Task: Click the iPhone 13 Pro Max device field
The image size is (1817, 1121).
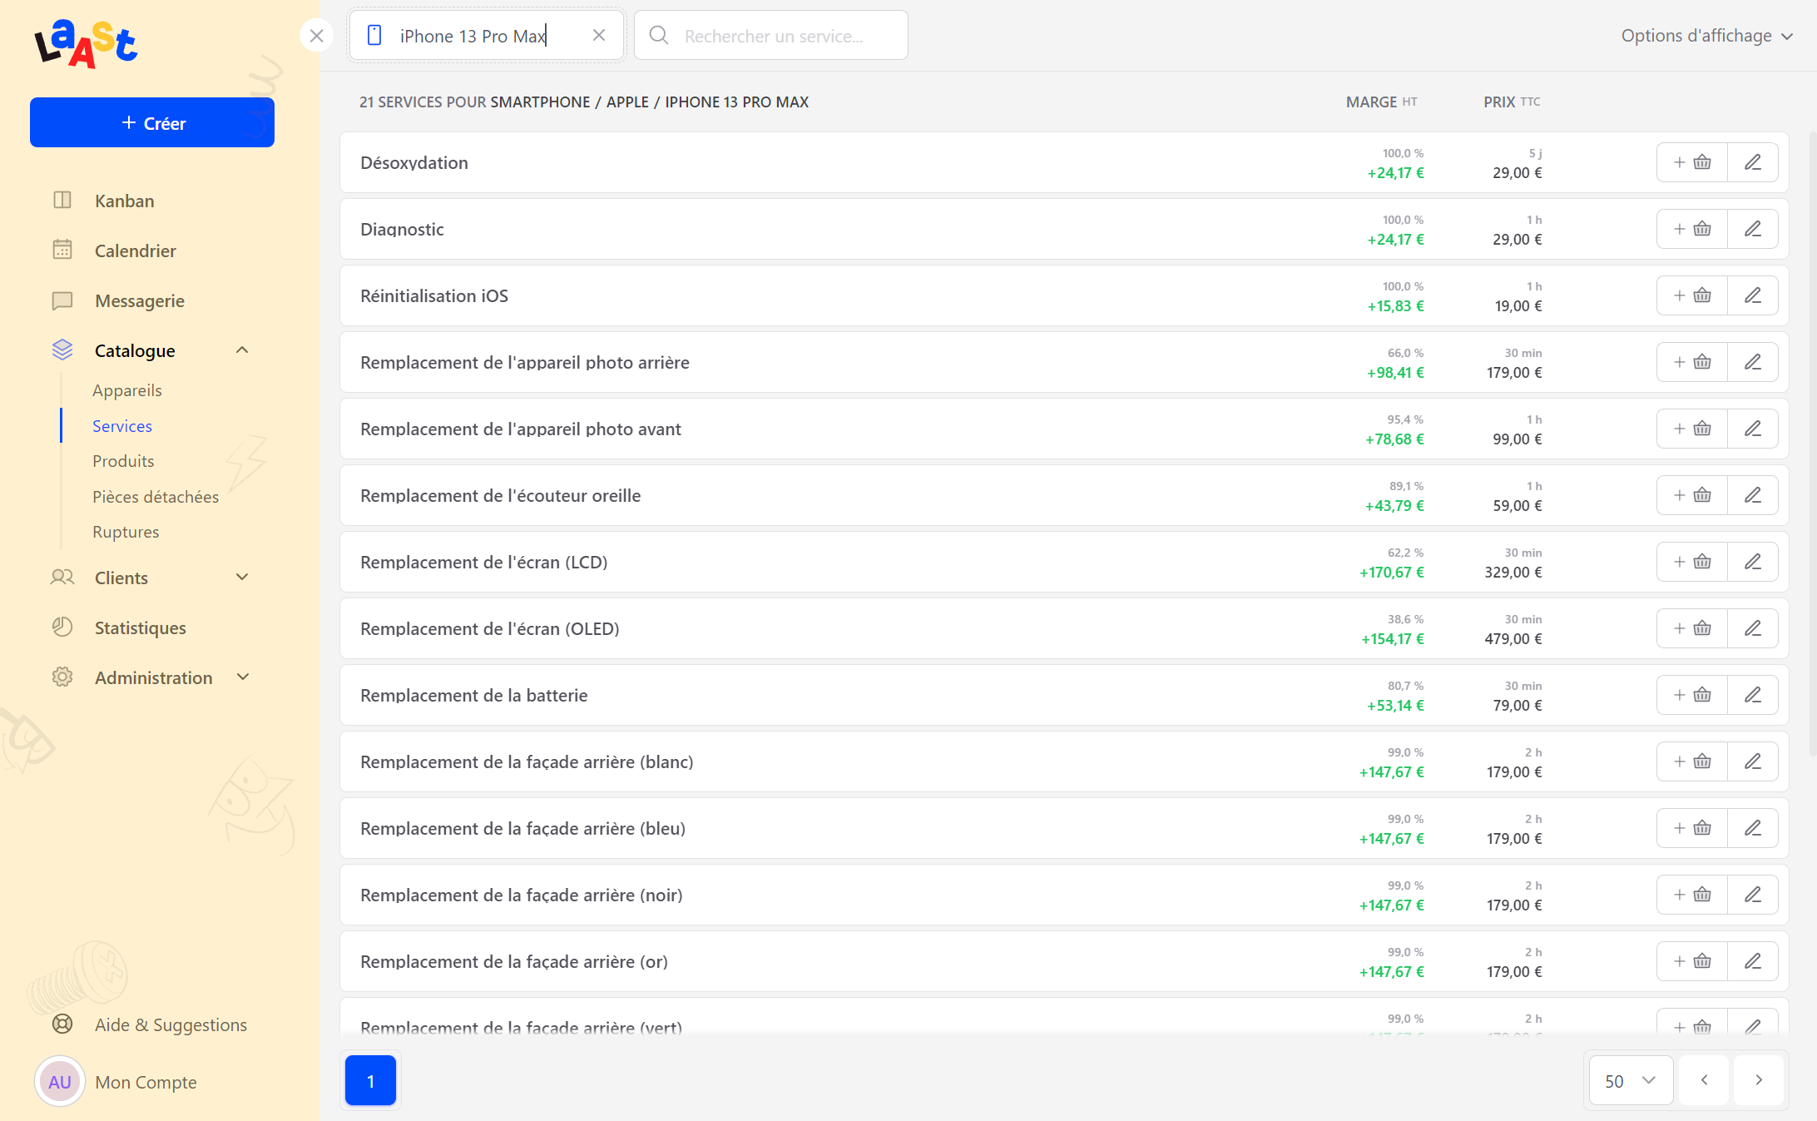Action: (487, 35)
